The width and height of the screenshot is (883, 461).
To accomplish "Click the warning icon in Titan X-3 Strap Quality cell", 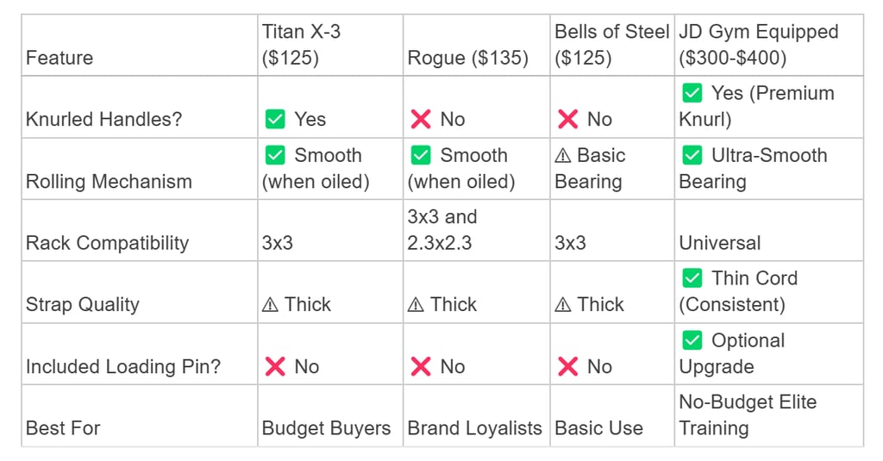I will point(271,305).
